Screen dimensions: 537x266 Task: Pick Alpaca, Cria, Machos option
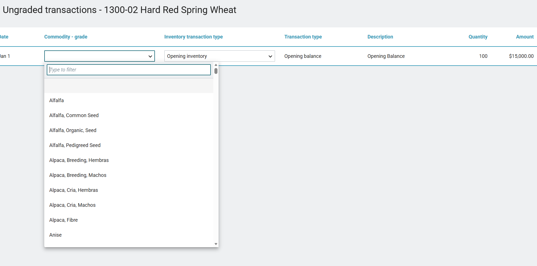click(72, 205)
